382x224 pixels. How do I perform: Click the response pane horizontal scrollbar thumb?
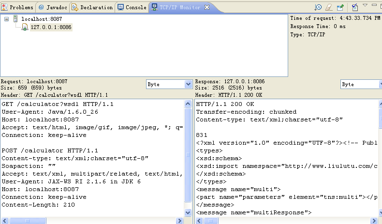click(211, 221)
